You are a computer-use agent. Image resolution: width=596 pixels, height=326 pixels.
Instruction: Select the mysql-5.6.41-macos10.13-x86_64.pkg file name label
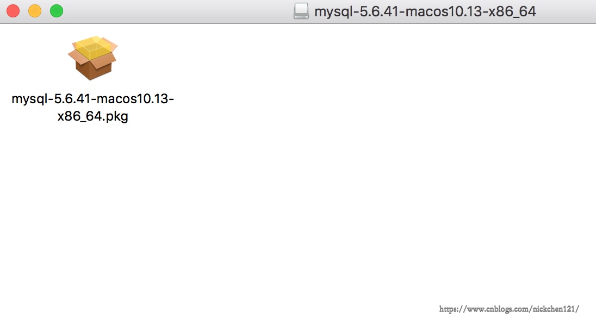[x=92, y=108]
